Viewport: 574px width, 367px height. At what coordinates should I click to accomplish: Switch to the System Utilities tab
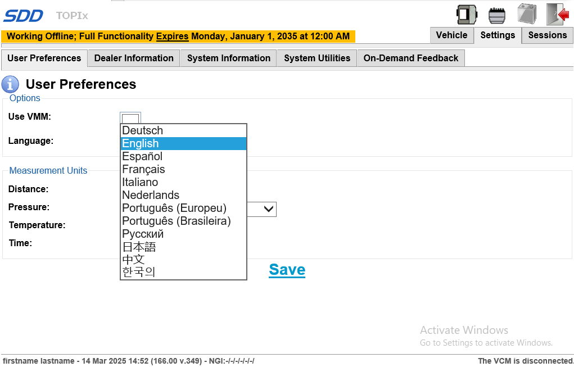click(317, 58)
